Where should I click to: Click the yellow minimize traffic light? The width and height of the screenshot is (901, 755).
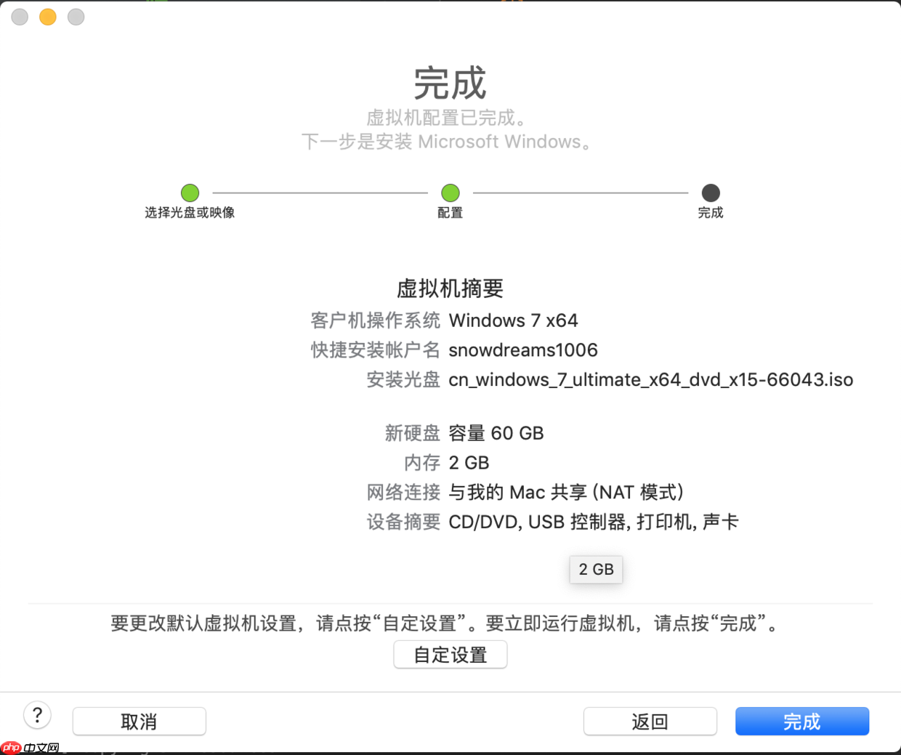coord(47,17)
